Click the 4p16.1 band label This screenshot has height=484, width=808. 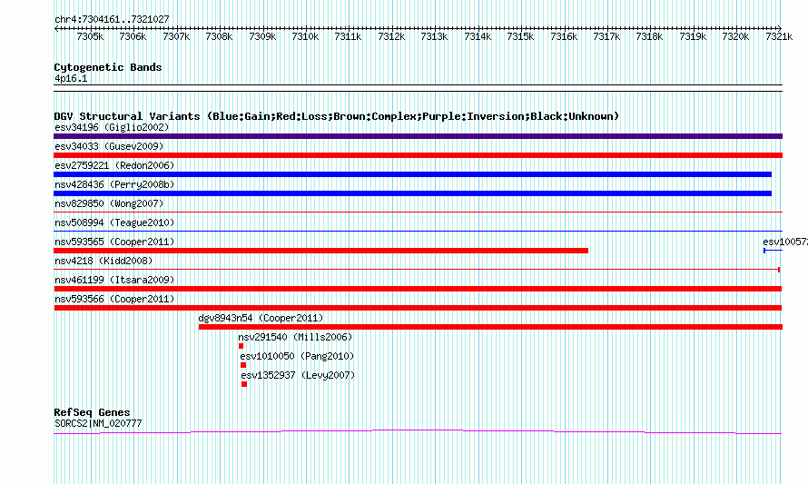pos(71,78)
